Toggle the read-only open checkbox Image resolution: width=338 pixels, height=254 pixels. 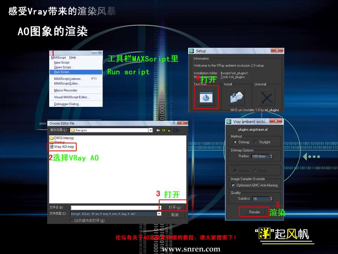pyautogui.click(x=72, y=221)
